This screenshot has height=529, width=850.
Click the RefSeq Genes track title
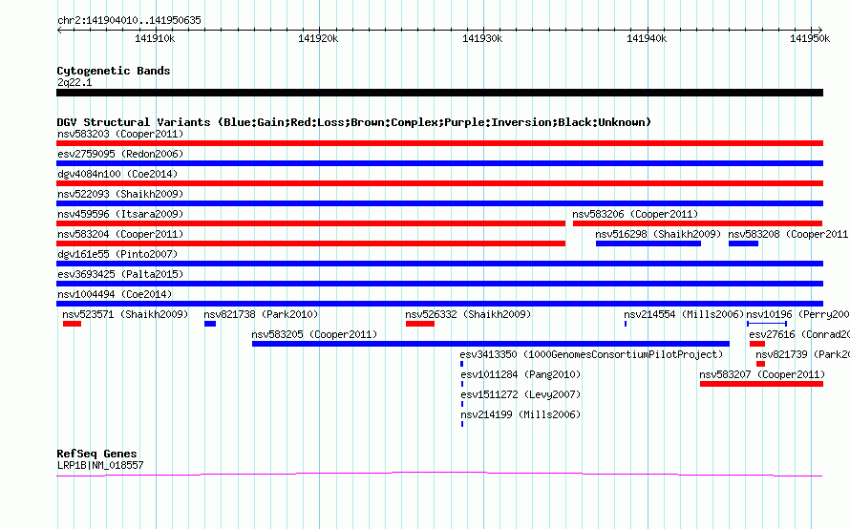pos(97,454)
